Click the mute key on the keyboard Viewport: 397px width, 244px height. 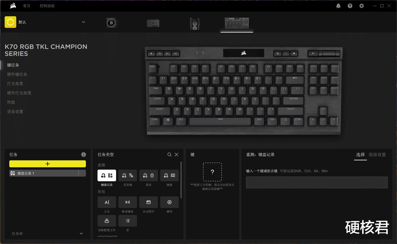click(313, 53)
